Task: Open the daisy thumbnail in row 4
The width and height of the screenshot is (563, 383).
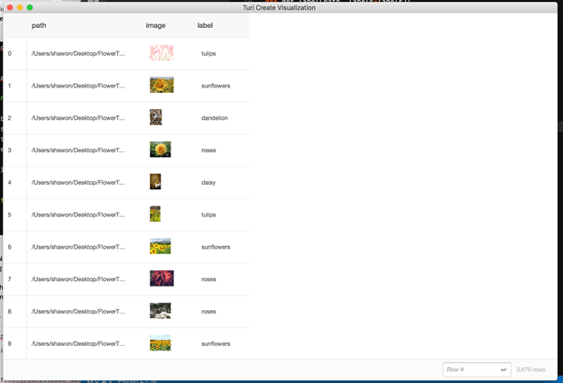Action: tap(155, 182)
